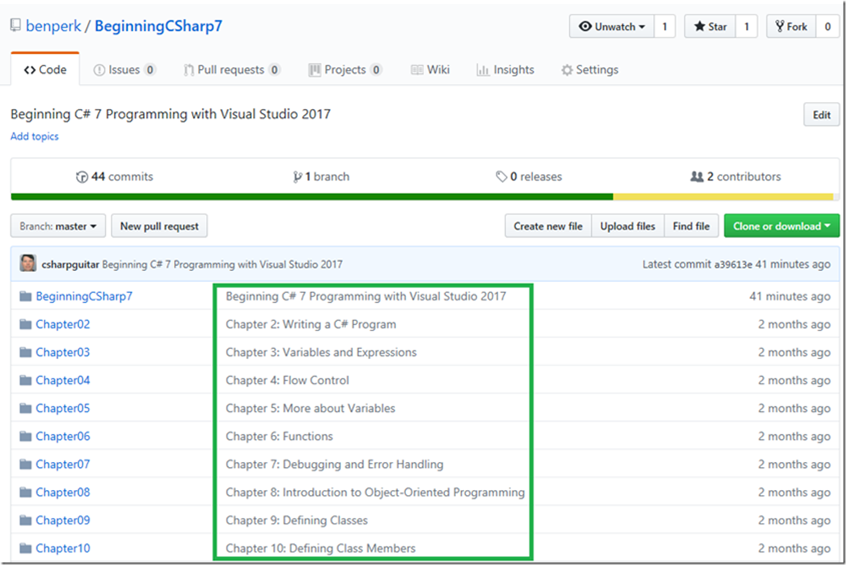Image resolution: width=846 pixels, height=565 pixels.
Task: Click the branch icon beside 1 branch
Action: [297, 177]
